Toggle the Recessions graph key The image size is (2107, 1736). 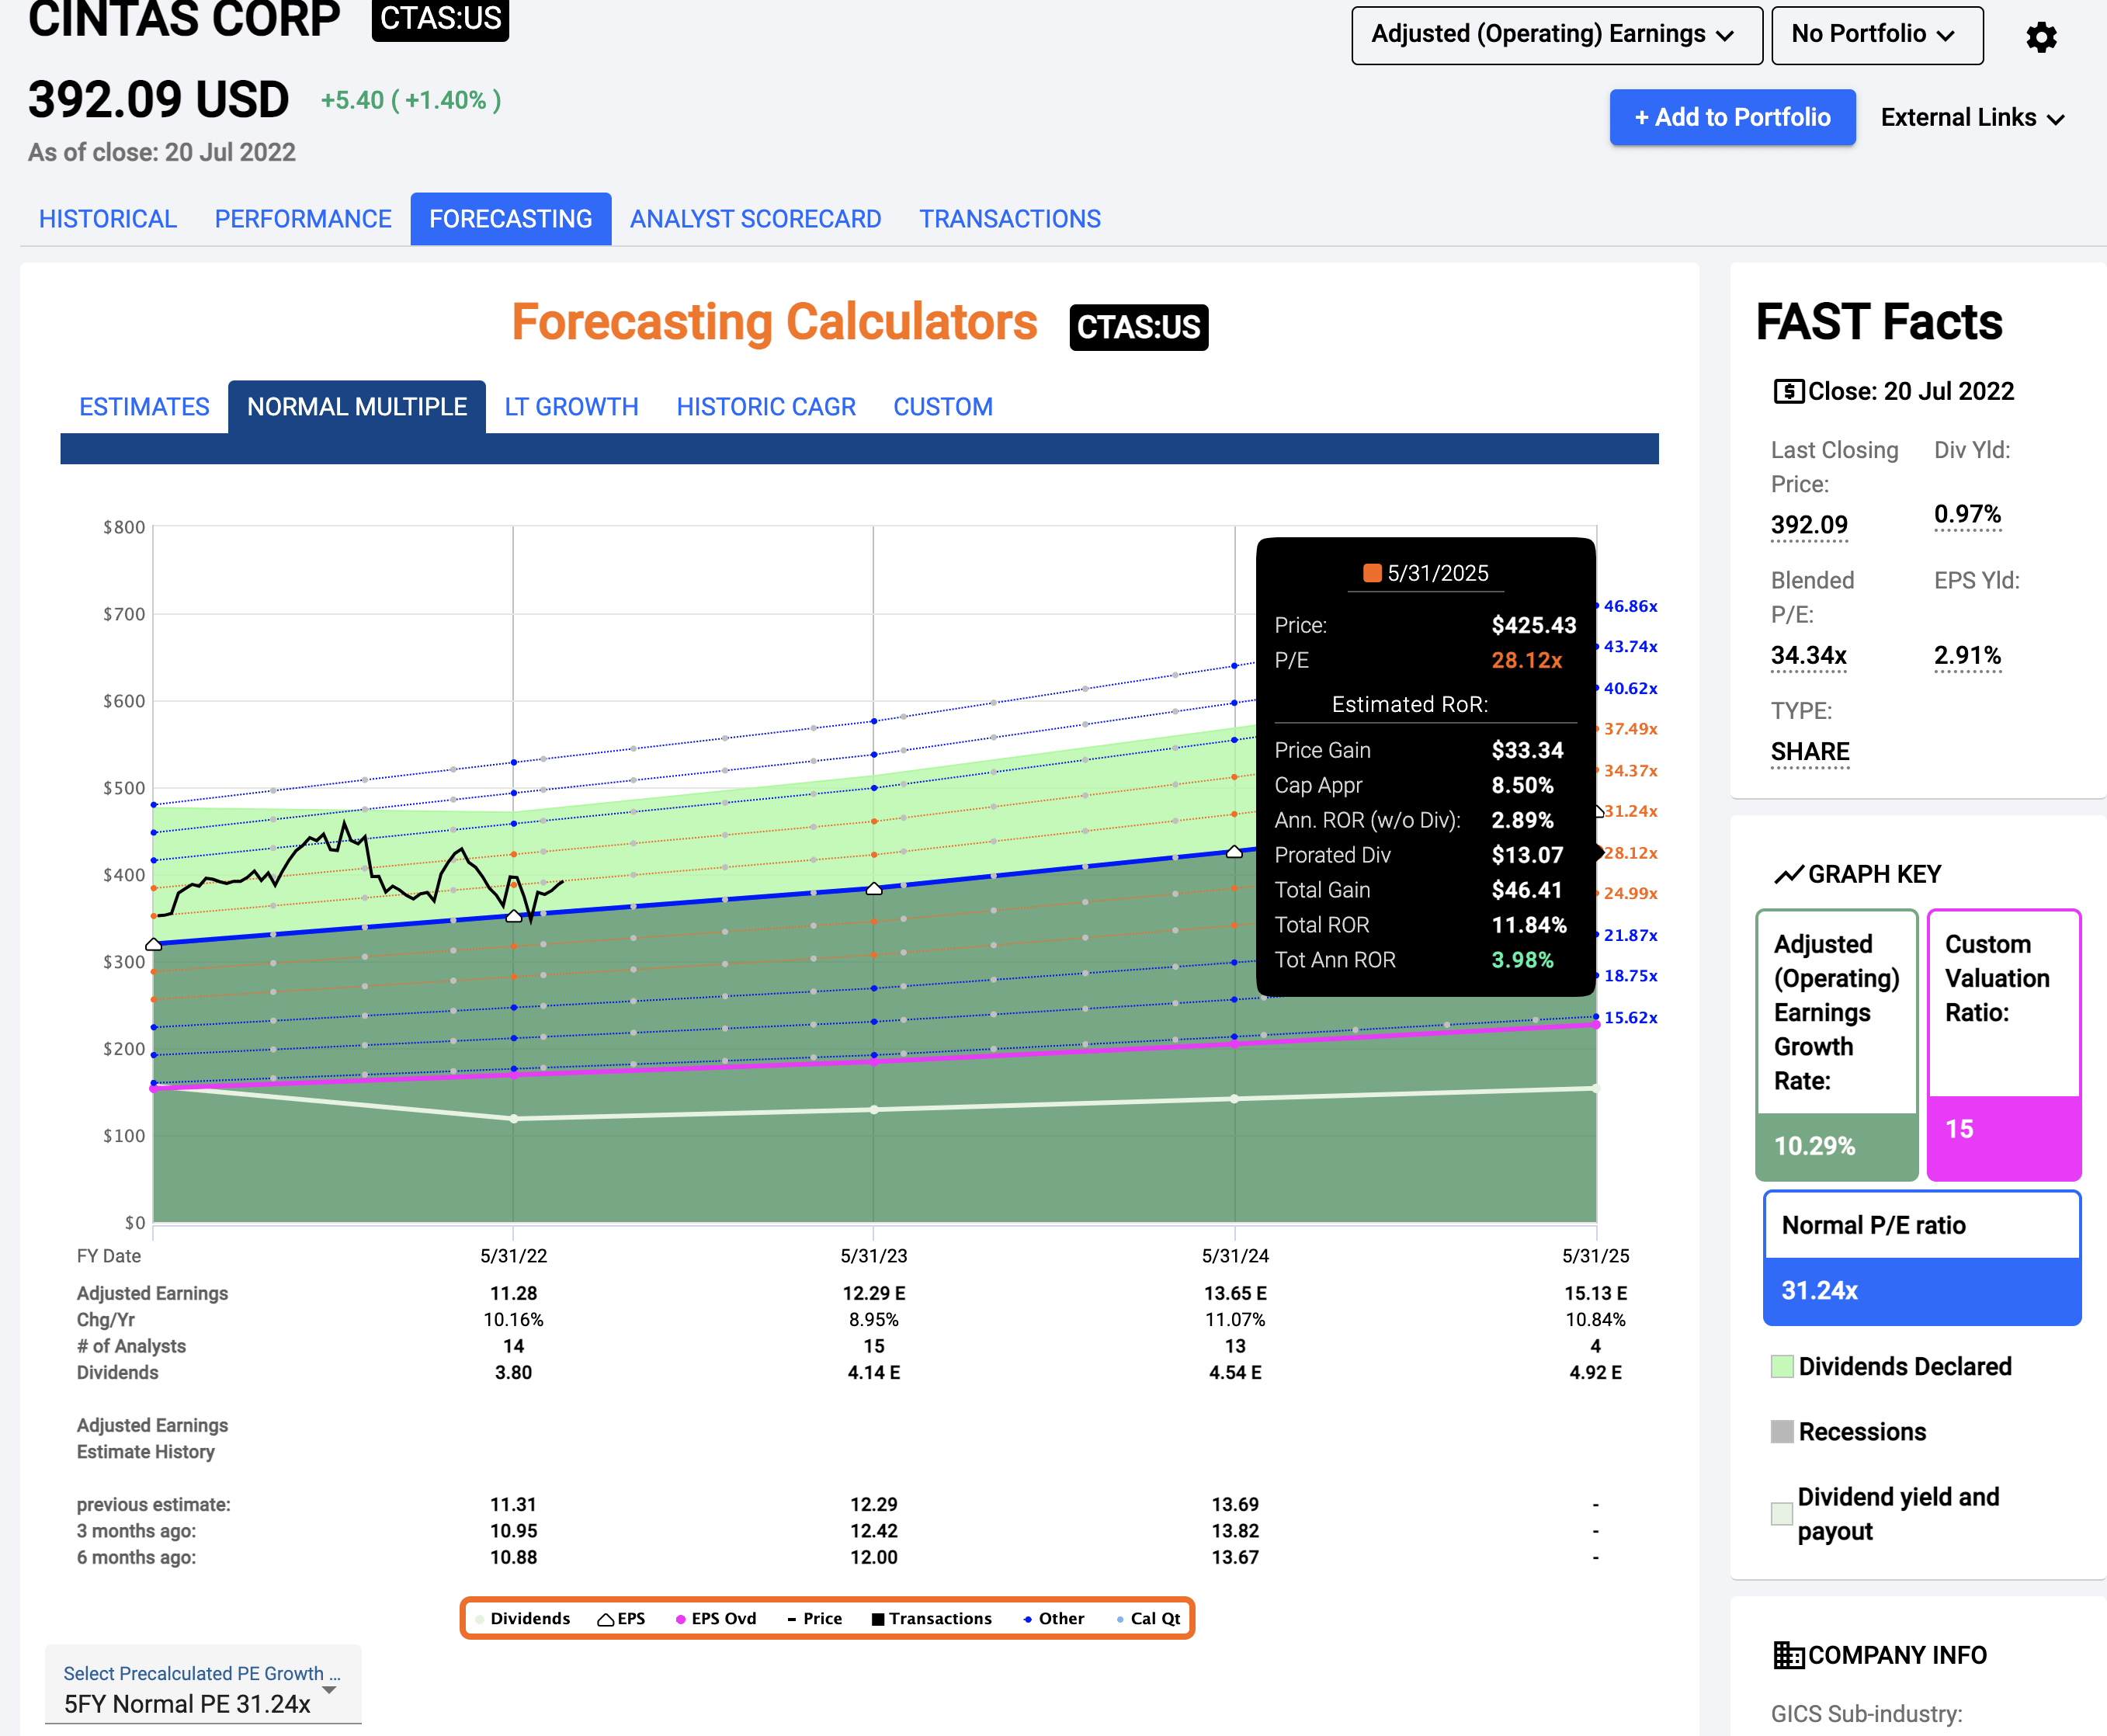[x=1848, y=1431]
